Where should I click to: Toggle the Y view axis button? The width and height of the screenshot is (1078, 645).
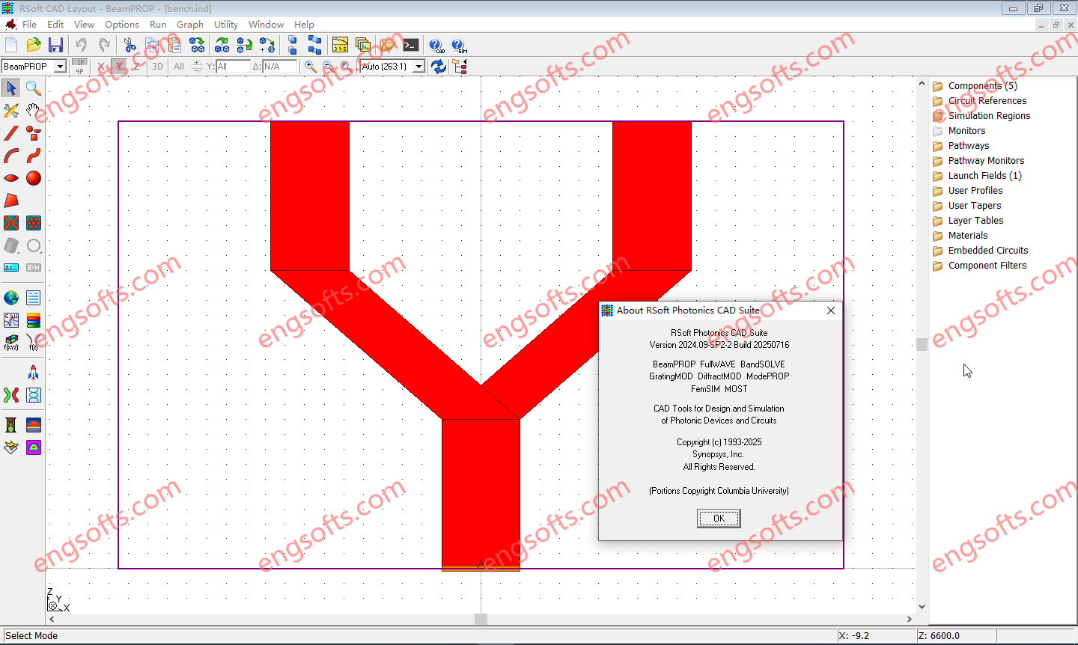118,67
